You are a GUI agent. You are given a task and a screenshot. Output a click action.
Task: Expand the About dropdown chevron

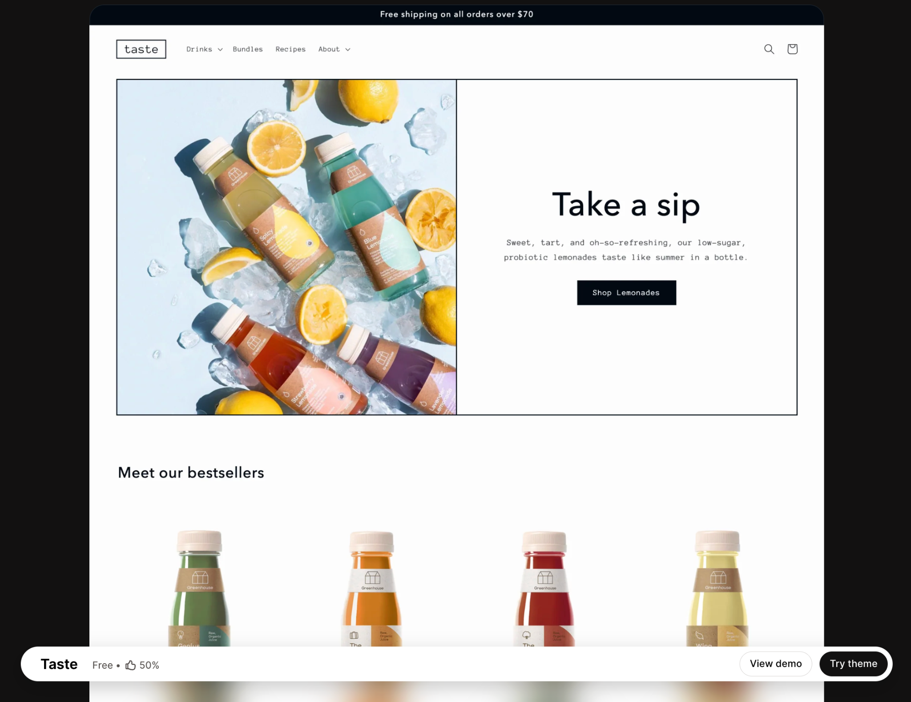[x=348, y=49]
